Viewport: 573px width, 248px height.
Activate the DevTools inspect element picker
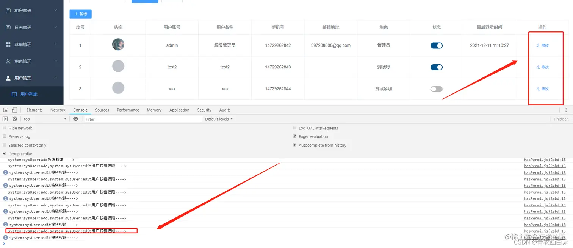coord(6,110)
